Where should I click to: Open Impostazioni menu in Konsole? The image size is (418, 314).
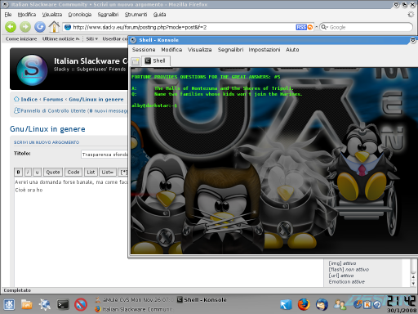point(265,50)
